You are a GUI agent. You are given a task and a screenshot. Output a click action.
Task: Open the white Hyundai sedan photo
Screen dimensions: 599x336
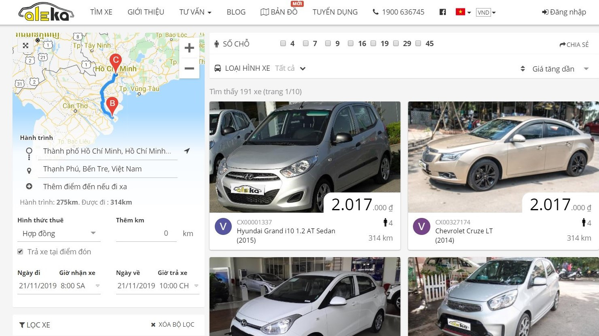[305, 296]
